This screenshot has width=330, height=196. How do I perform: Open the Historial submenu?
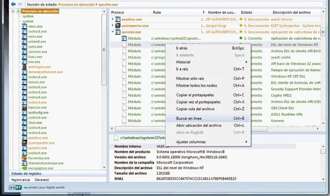coord(208,62)
